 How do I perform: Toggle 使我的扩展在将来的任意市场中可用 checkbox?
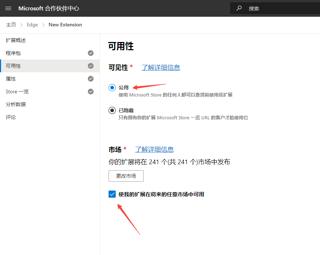112,194
